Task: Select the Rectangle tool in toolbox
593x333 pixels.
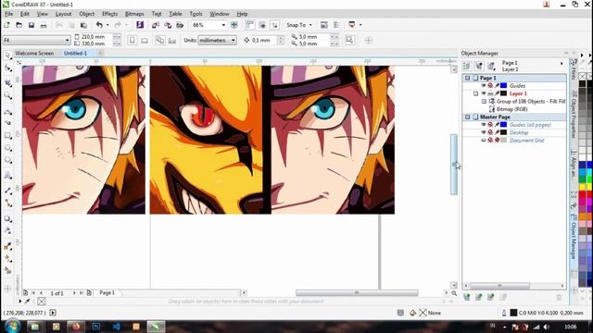Action: 8,136
